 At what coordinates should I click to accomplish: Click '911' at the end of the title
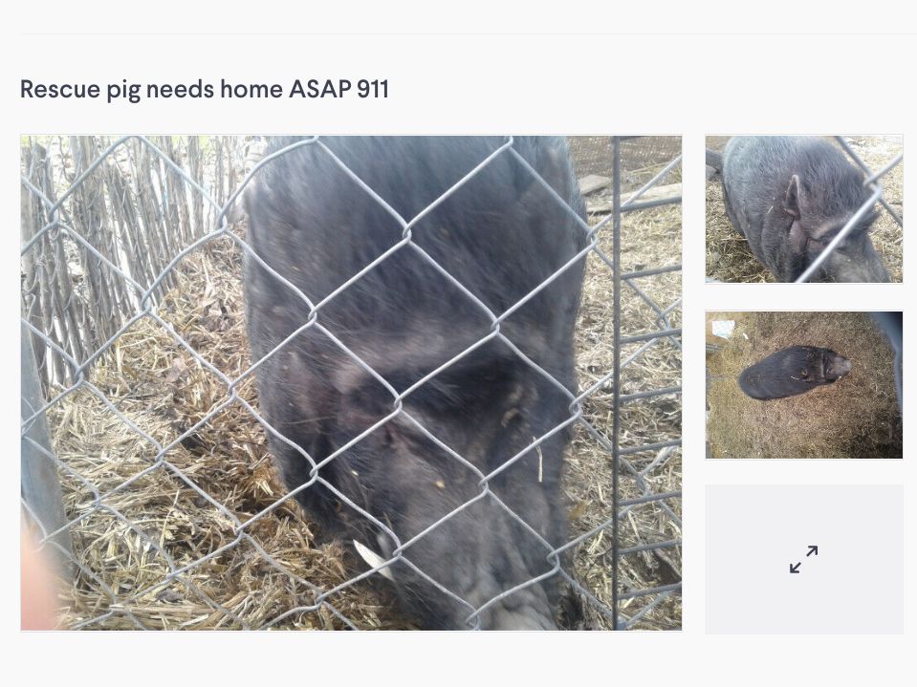pos(373,89)
